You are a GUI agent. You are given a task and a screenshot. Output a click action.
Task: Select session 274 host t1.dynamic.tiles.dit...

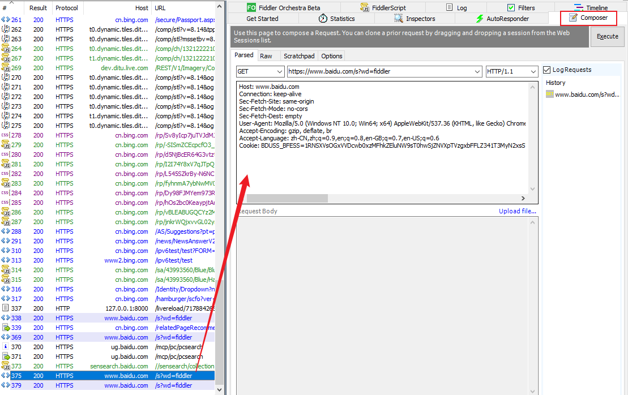pyautogui.click(x=118, y=115)
